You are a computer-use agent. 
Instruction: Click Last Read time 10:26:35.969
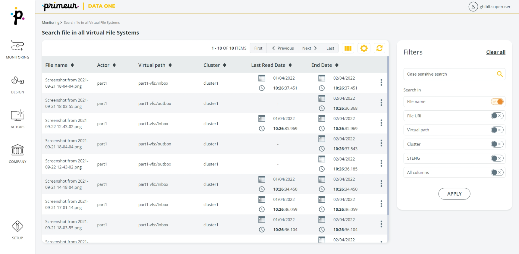pos(285,129)
